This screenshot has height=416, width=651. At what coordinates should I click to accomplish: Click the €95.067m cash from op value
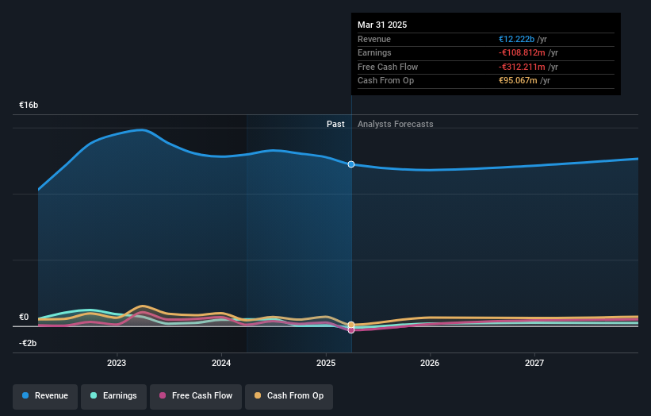tap(518, 81)
